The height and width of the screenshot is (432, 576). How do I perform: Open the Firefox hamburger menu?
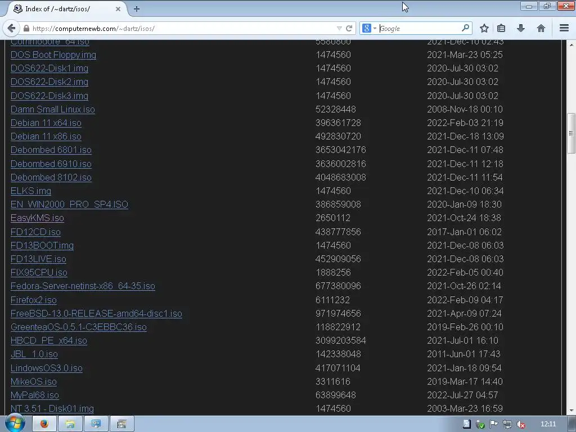click(x=564, y=28)
